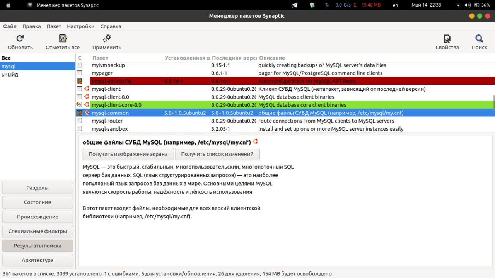
Task: Open the Специальные фильтры view
Action: point(38,231)
